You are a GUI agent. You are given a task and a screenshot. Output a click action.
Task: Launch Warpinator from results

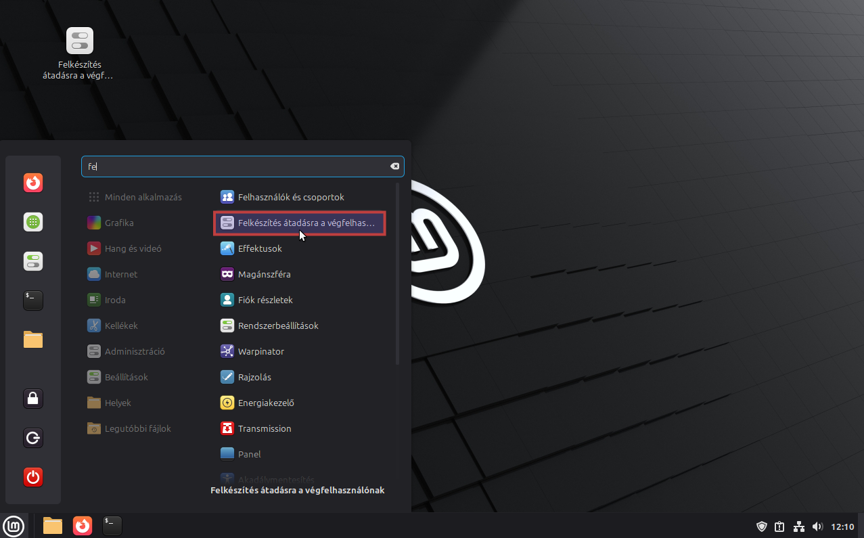260,351
